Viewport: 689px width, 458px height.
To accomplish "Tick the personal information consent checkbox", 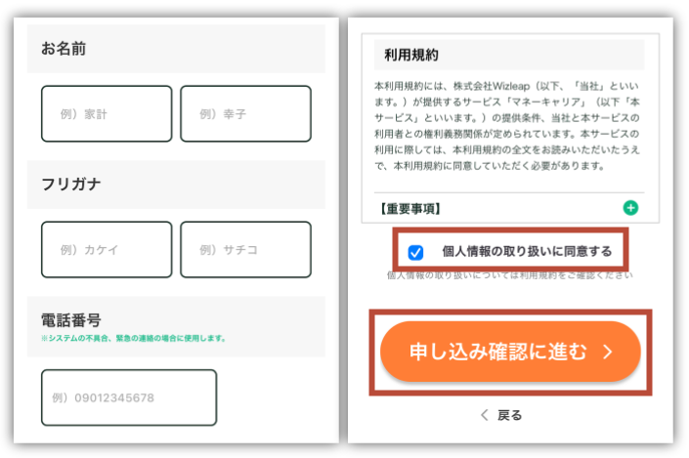I will 415,252.
